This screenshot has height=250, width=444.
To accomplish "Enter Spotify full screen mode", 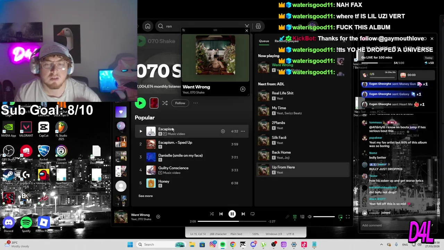I will coord(348,217).
